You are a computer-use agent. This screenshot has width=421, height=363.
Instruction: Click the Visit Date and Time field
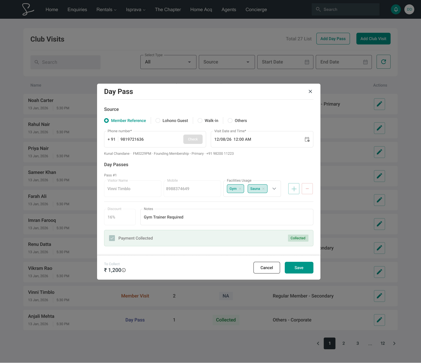tap(262, 139)
